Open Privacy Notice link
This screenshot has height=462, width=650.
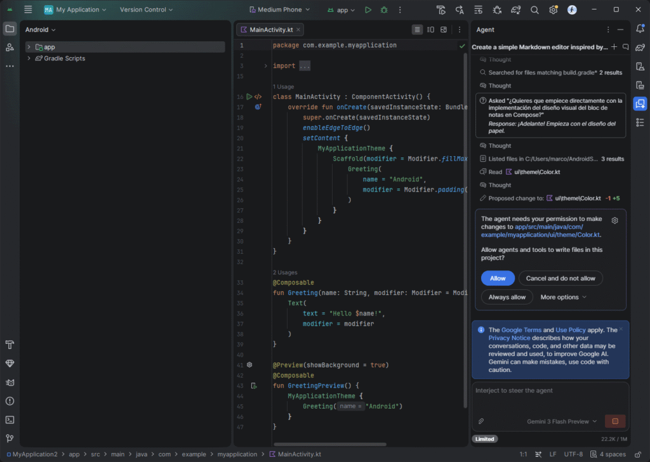(509, 338)
